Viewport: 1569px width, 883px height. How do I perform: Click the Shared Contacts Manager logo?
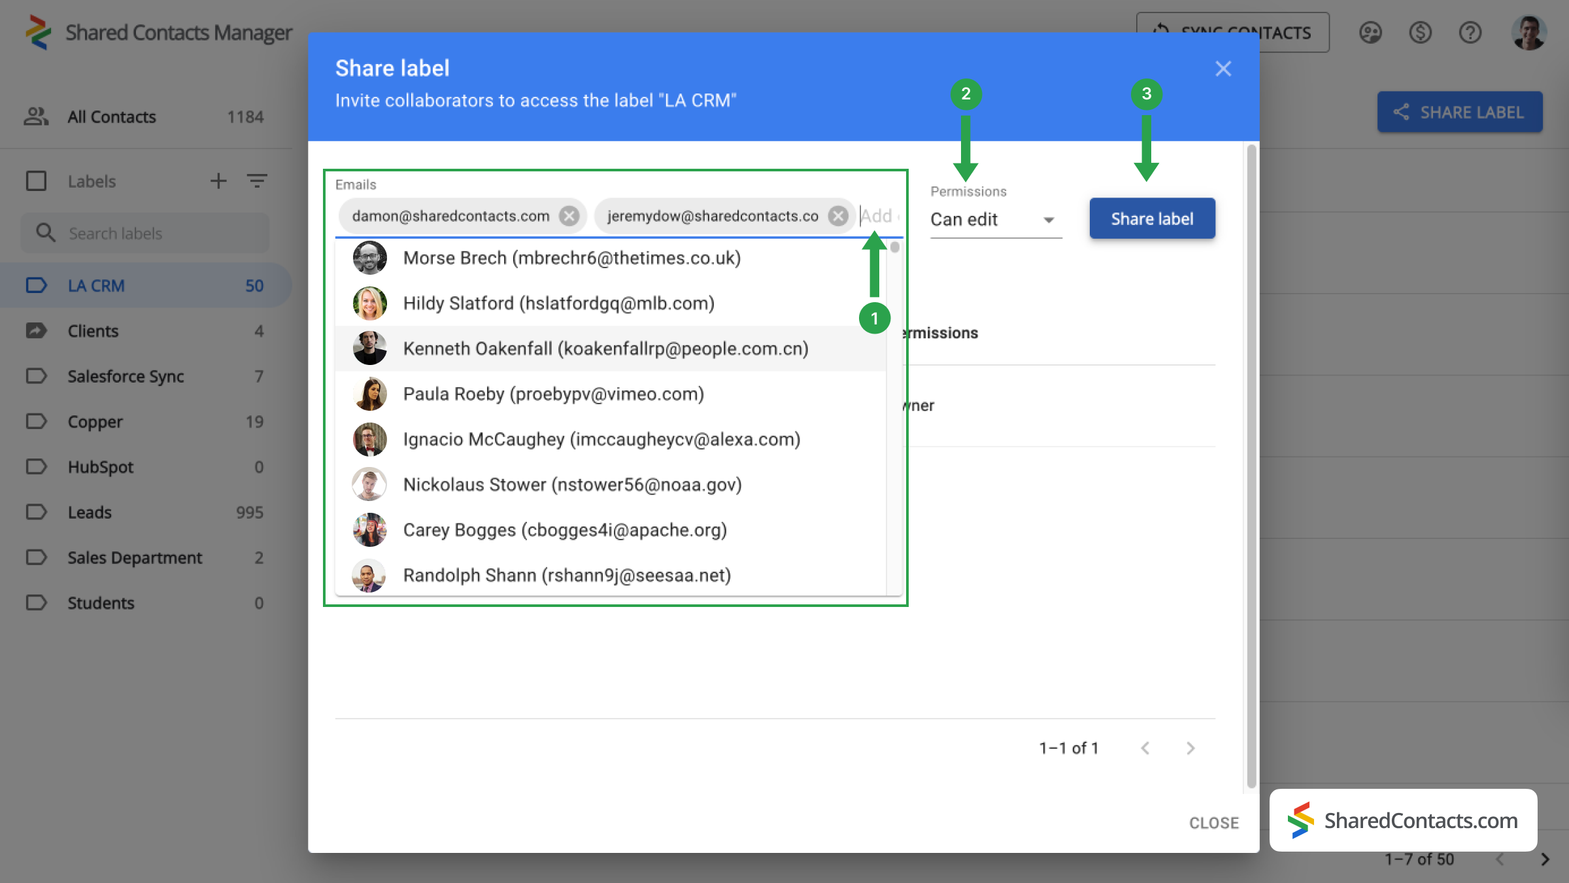[x=37, y=31]
